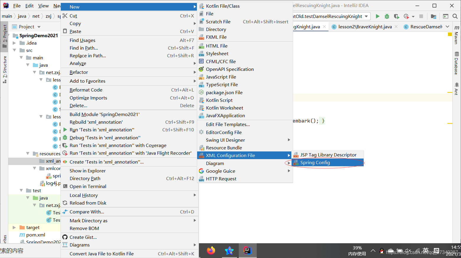Click Open in Terminal
The image size is (461, 258).
[129, 186]
